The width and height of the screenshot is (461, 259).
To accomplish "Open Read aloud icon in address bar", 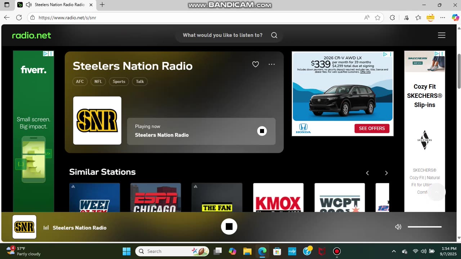I will 367,17.
